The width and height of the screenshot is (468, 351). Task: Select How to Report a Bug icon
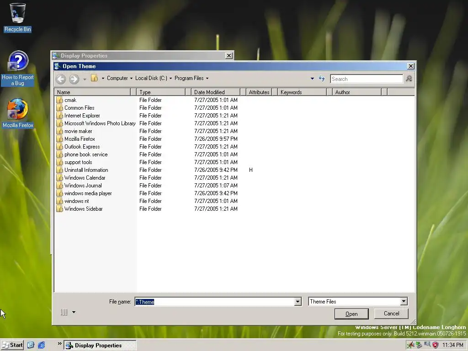pyautogui.click(x=18, y=69)
